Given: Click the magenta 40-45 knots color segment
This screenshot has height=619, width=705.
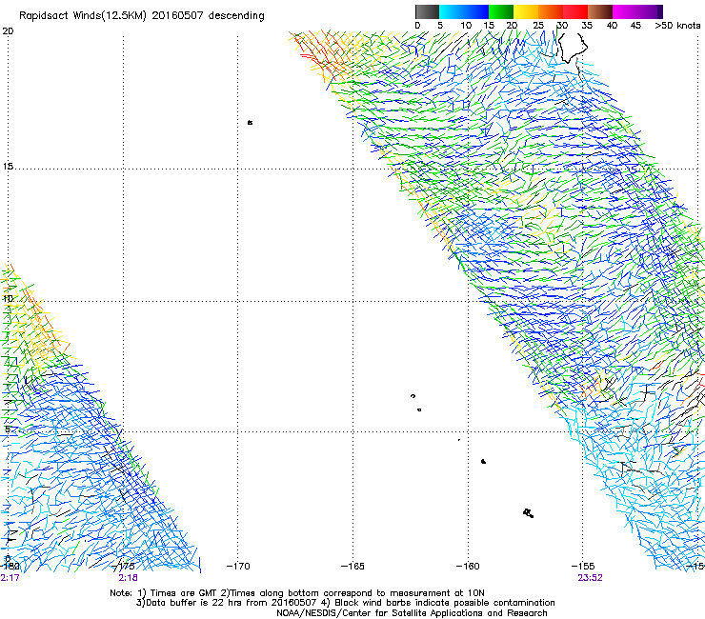Looking at the screenshot, I should (x=625, y=11).
